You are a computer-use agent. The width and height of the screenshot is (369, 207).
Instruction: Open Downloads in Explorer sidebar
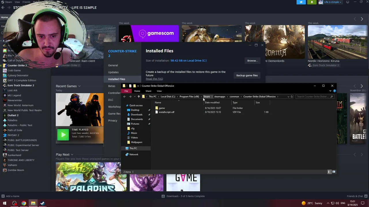click(x=137, y=114)
